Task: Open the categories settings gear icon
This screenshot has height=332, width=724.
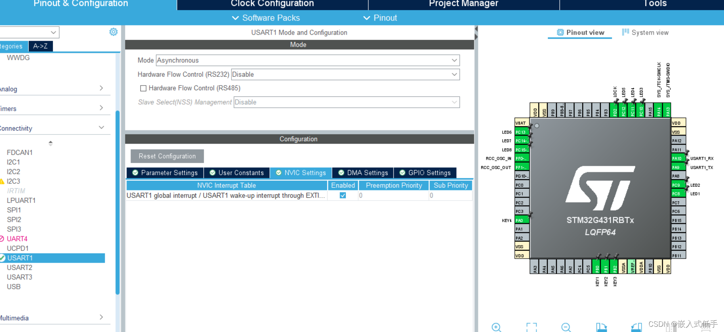Action: click(114, 32)
